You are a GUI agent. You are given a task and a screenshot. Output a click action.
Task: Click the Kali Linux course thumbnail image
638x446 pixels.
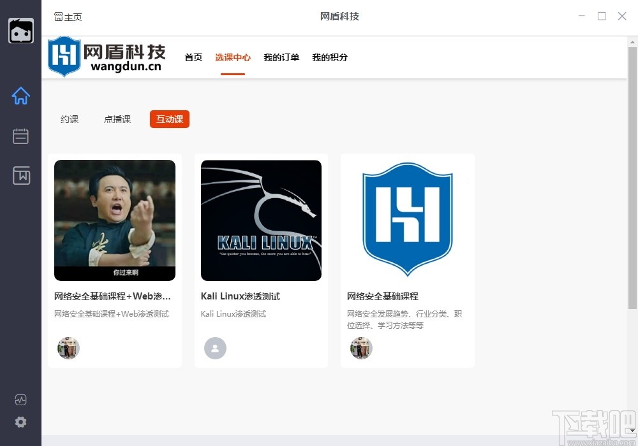click(260, 220)
